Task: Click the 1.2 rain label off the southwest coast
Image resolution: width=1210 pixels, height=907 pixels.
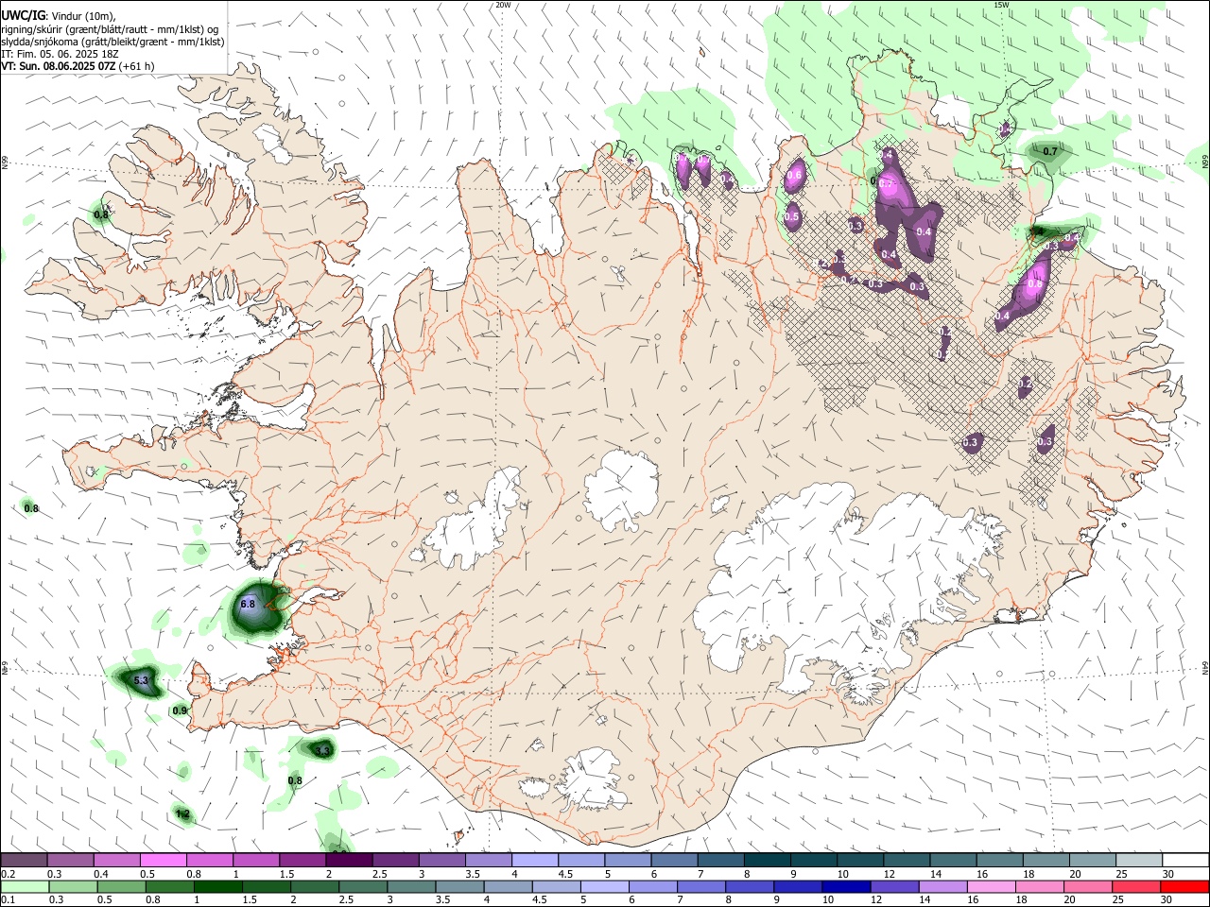Action: coord(182,813)
